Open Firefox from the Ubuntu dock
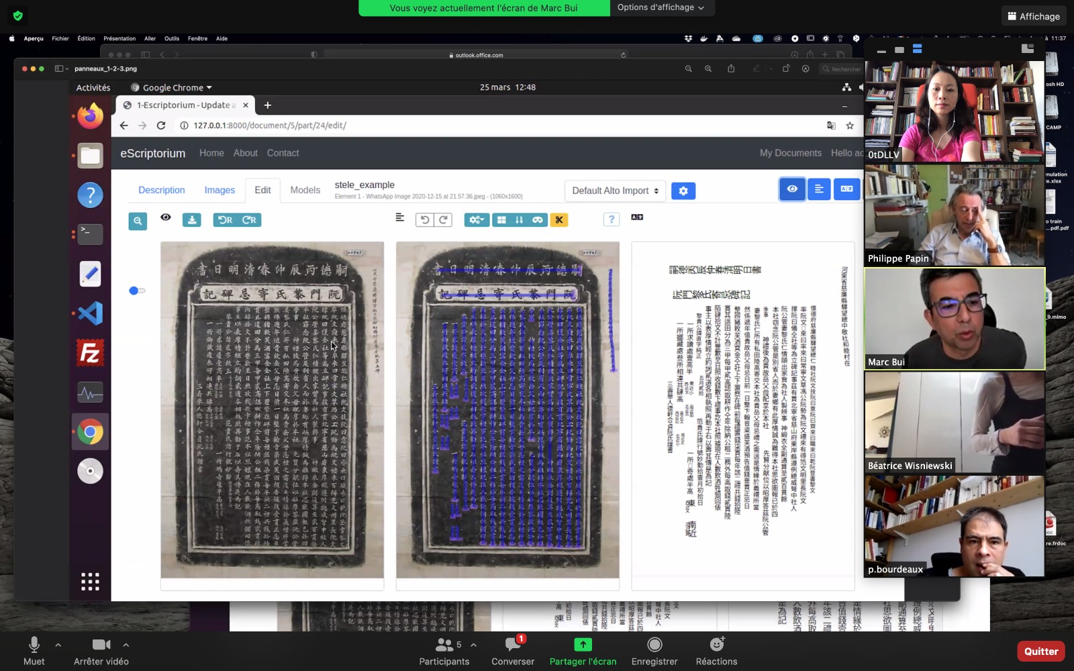Screen dimensions: 1074x671 90,116
